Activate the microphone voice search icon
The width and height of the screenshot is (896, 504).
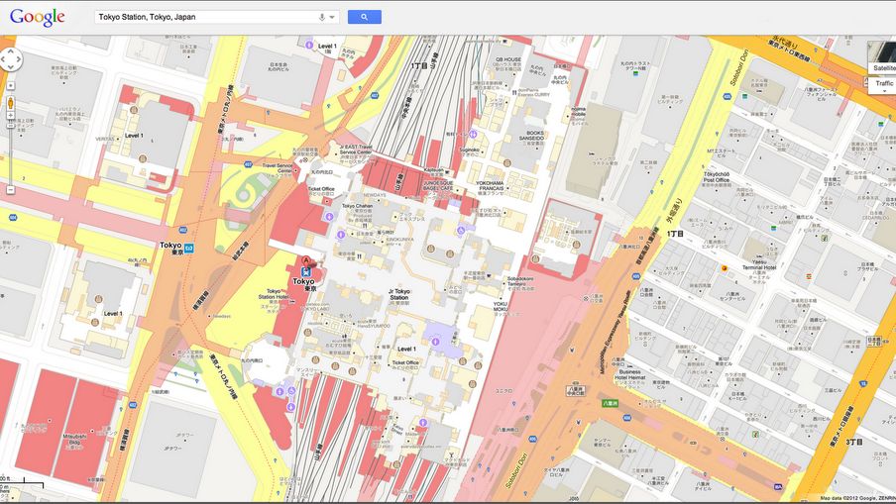tap(322, 17)
